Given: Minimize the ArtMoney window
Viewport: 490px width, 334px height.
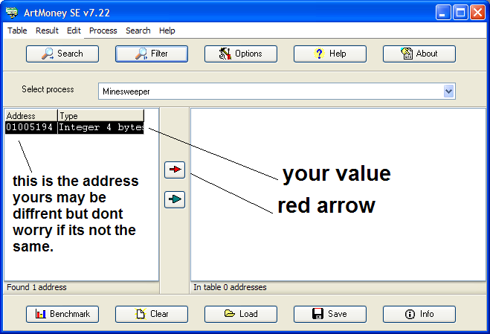Looking at the screenshot, I should click(443, 13).
